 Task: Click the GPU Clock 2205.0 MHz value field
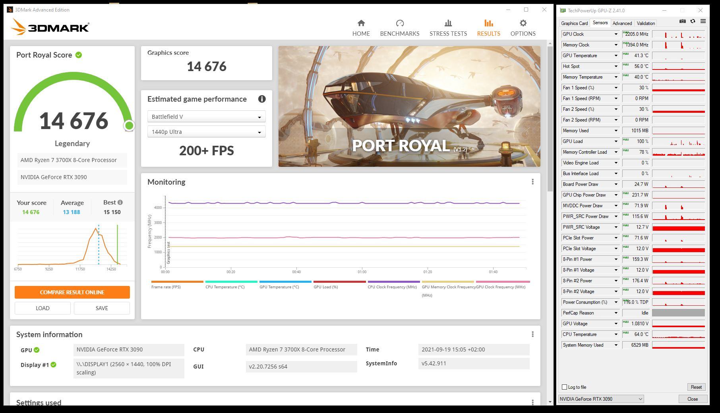click(x=636, y=34)
